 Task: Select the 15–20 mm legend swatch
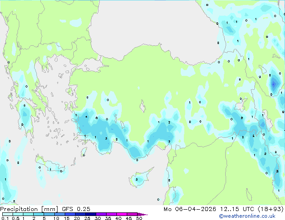click(x=70, y=214)
